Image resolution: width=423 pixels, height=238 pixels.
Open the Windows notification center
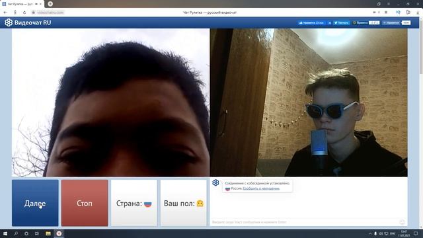tap(416, 233)
